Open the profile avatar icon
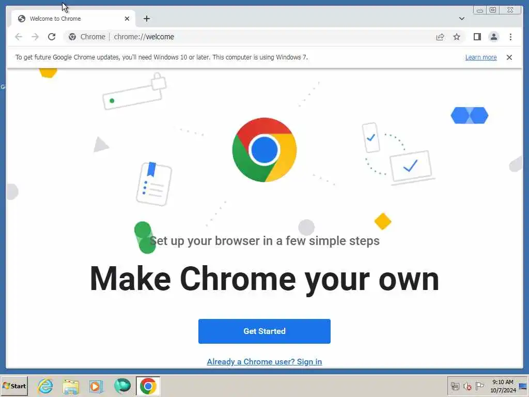The image size is (529, 397). (x=493, y=37)
